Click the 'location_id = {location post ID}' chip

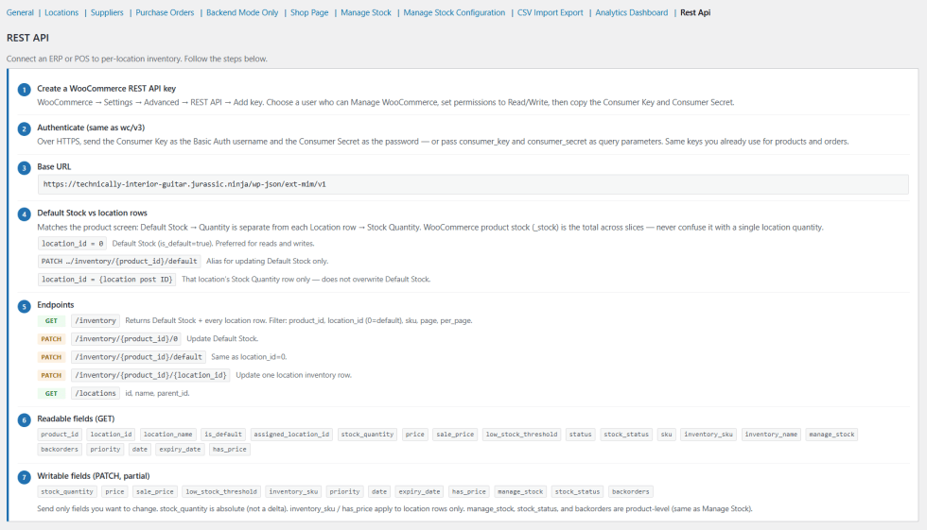[x=107, y=279]
